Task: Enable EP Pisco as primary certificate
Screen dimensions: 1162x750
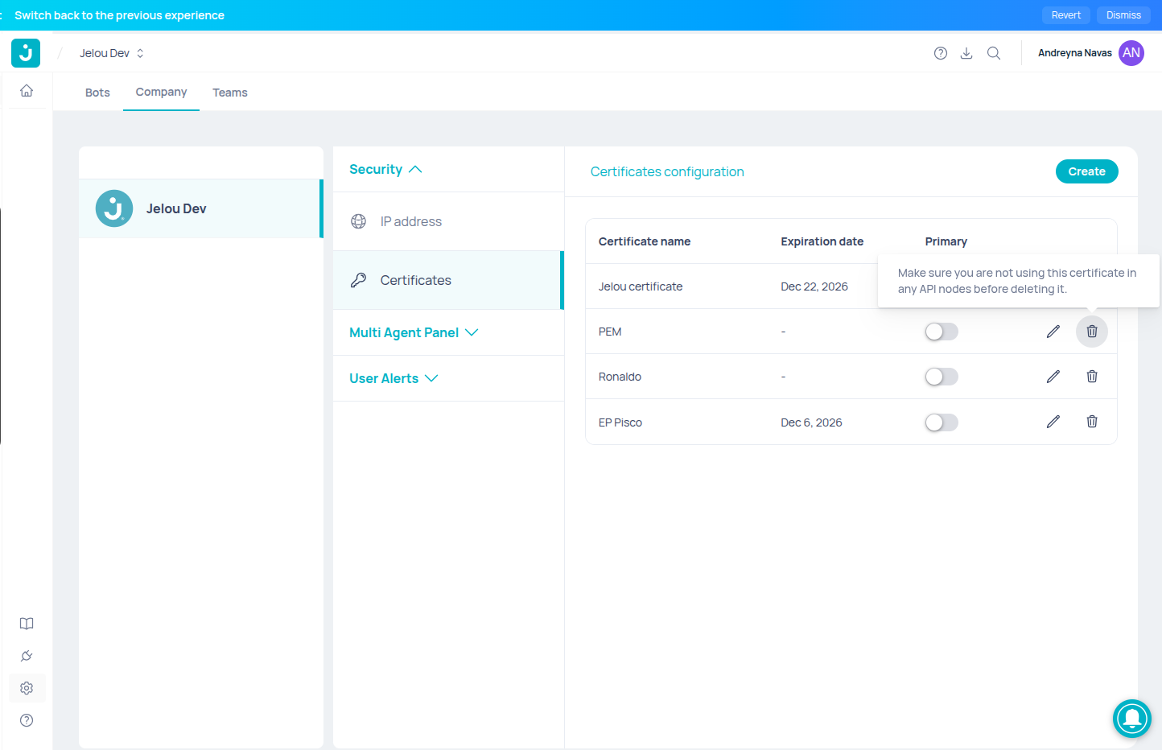Action: pyautogui.click(x=942, y=422)
